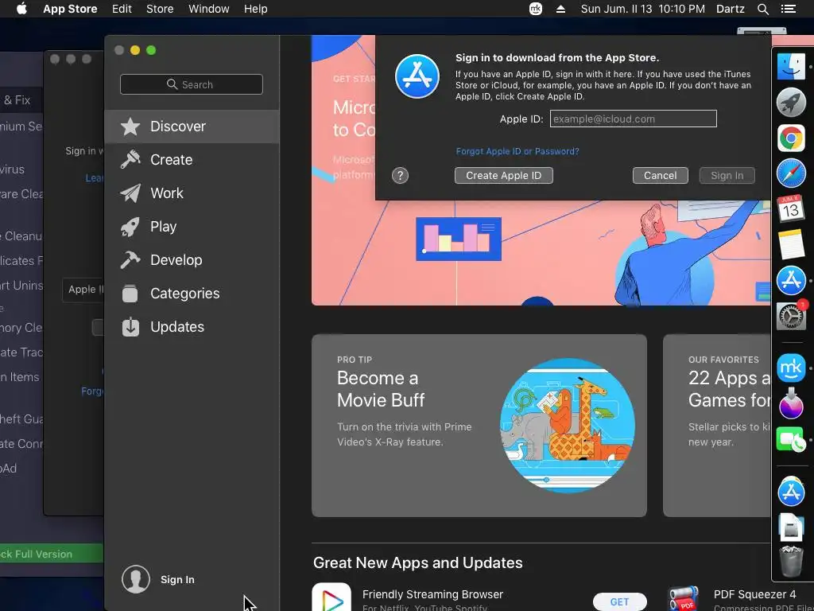Open Spotlight search in the menu bar
This screenshot has height=611, width=814.
point(762,9)
